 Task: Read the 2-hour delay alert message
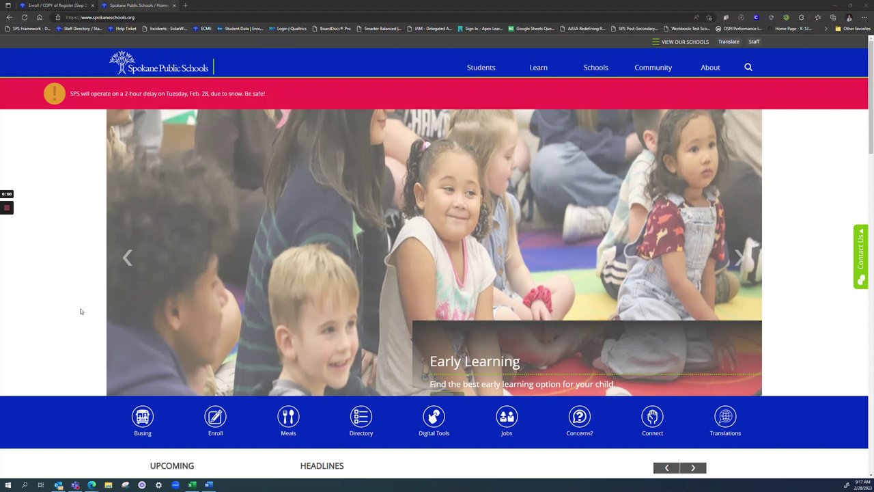tap(167, 94)
